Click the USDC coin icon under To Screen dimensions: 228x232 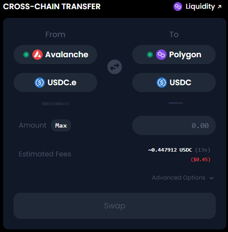click(162, 83)
